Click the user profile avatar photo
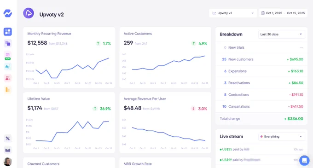The height and width of the screenshot is (168, 313). pos(7,162)
